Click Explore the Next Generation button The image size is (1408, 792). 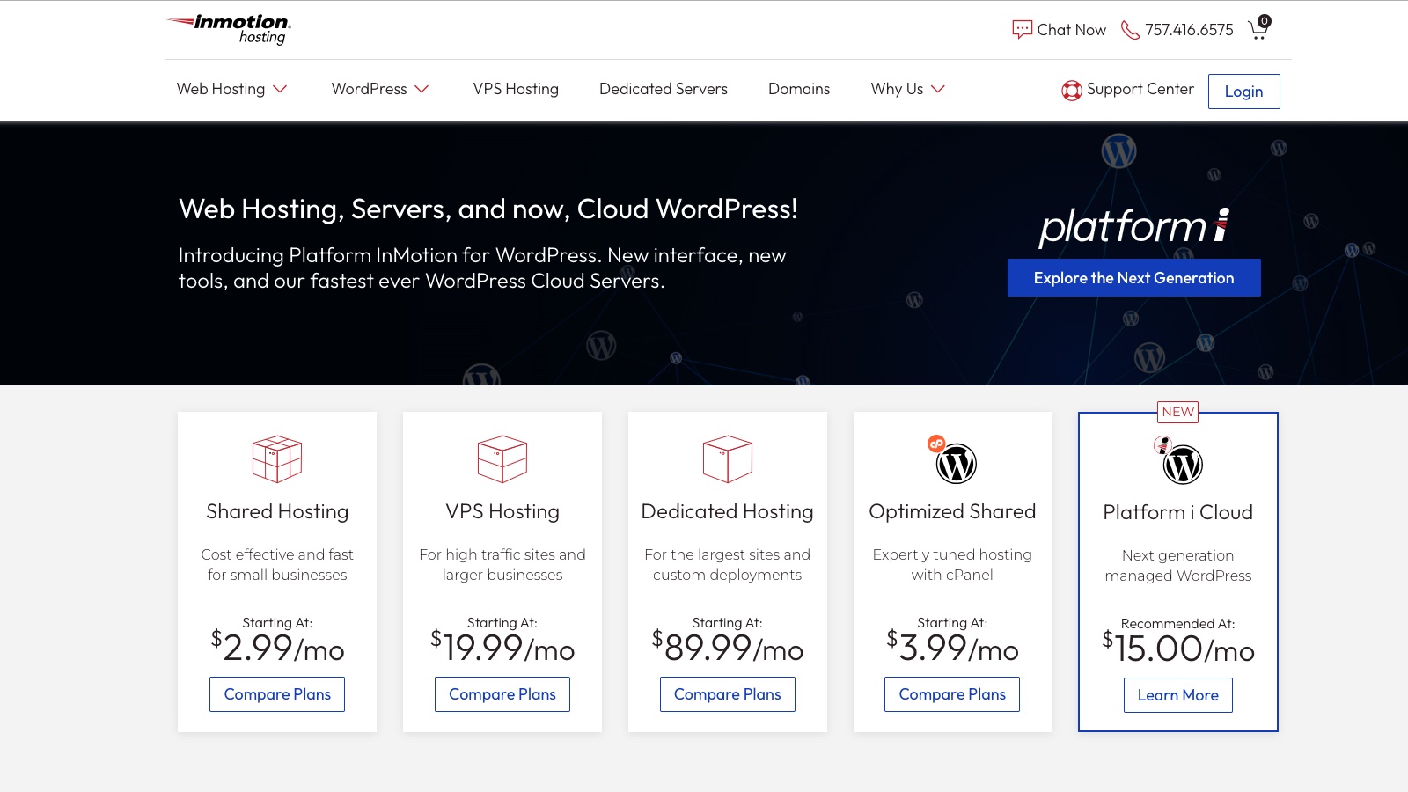point(1134,278)
